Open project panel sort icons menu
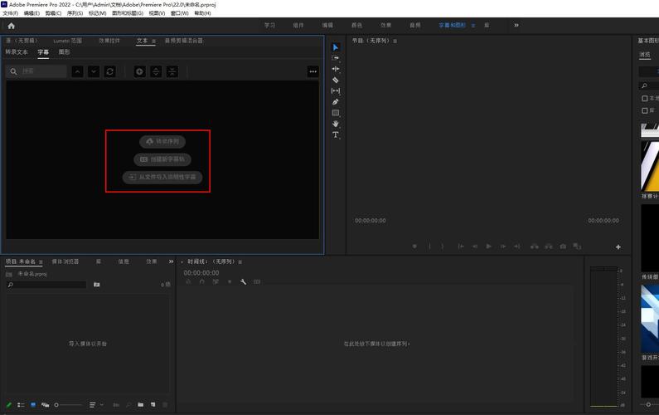 tap(93, 405)
